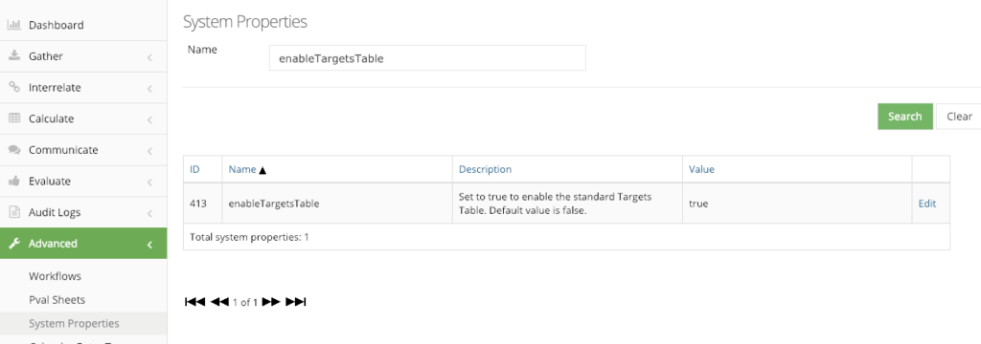
Task: Click the Calculate table icon
Action: [x=13, y=118]
